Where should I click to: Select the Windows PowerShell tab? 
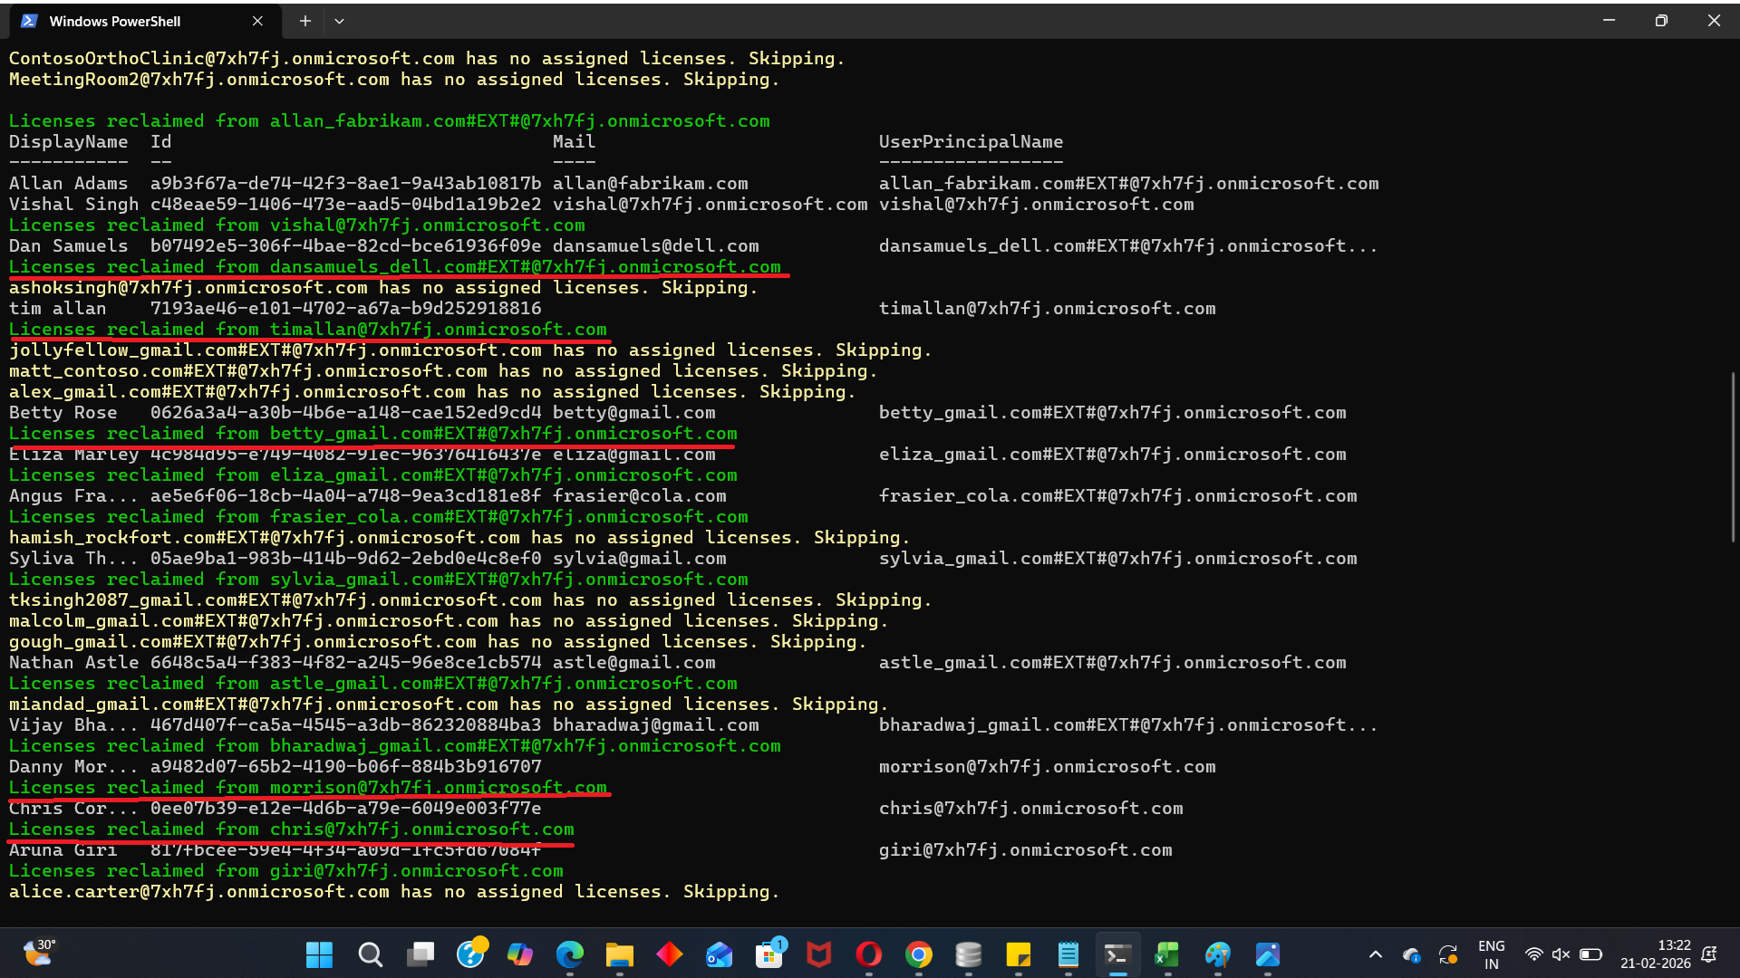pos(115,21)
